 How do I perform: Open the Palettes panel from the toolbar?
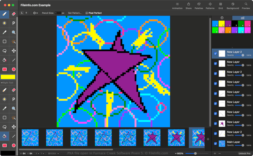pos(199,6)
